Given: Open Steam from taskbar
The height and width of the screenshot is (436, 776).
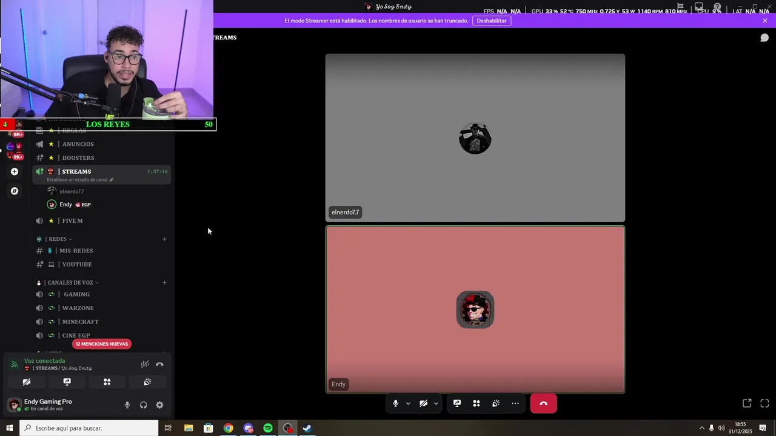Looking at the screenshot, I should 307,428.
